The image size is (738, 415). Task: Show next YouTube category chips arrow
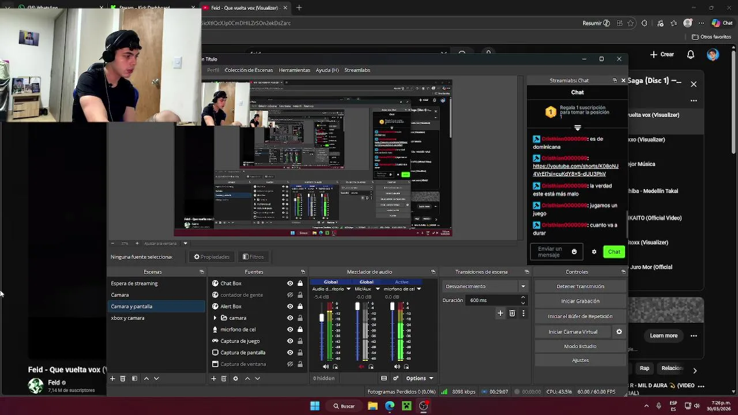point(695,370)
